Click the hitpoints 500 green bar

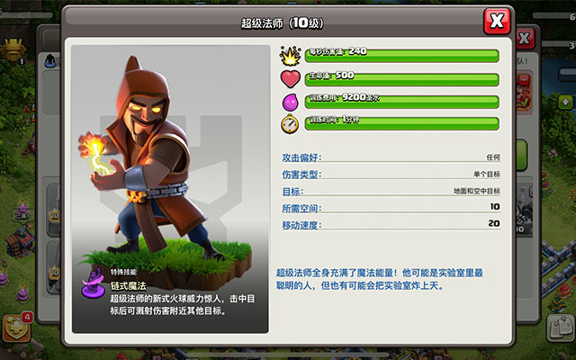(x=402, y=79)
